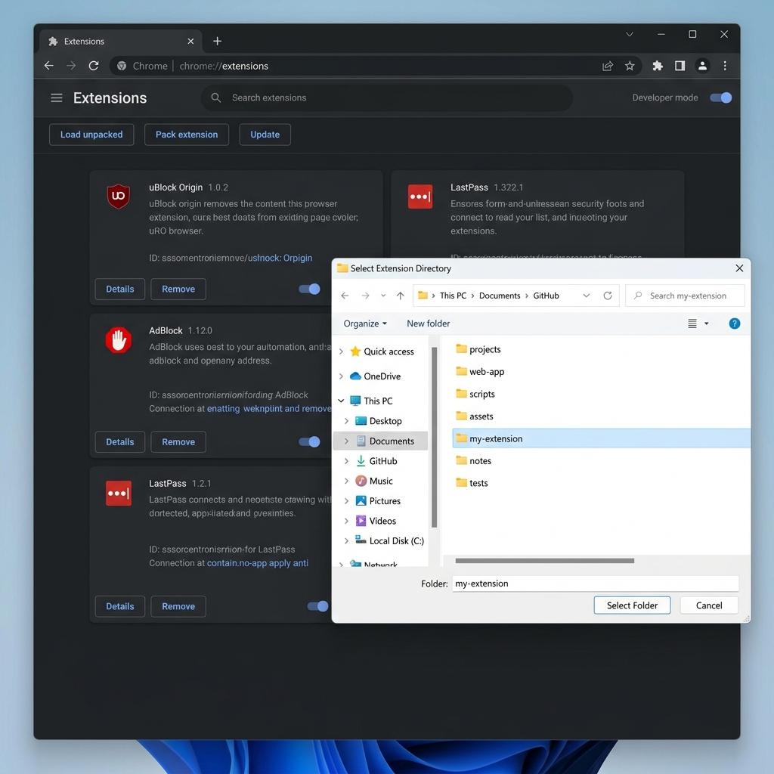Open help in the folder dialog

735,324
